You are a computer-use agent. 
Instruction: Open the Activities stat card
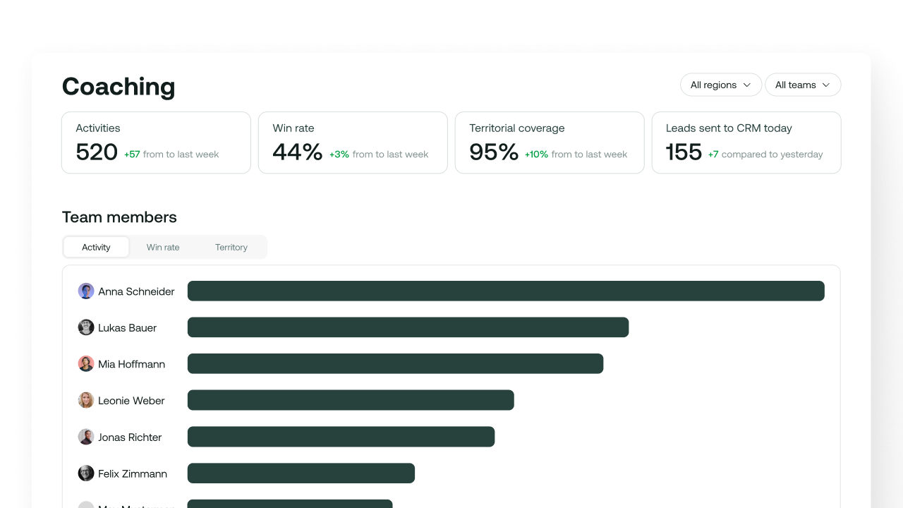156,143
